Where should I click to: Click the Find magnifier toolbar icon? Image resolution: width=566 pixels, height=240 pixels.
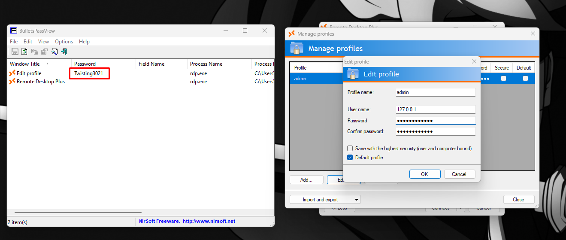coord(54,52)
